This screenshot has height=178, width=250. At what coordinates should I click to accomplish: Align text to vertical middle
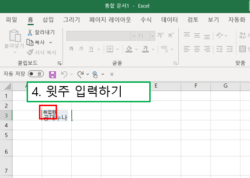coord(197,35)
